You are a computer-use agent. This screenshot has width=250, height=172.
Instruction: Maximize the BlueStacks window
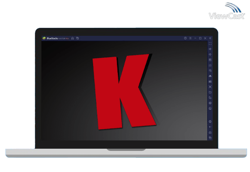[x=200, y=38]
